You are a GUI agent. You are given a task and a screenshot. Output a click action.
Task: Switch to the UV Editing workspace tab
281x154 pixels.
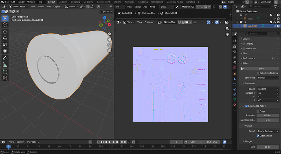pyautogui.click(x=88, y=2)
